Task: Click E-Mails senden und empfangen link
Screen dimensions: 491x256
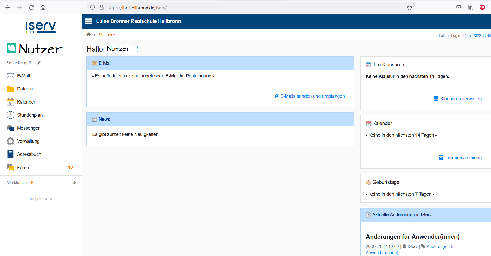Action: (312, 96)
